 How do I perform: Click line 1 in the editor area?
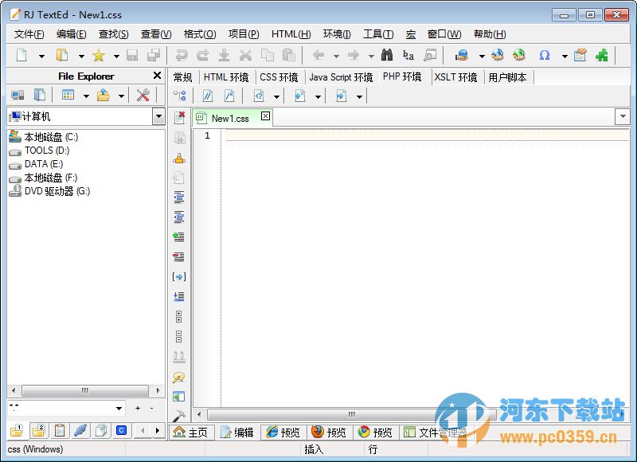[x=425, y=135]
